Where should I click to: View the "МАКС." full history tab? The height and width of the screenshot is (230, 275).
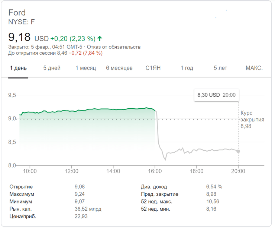click(x=254, y=68)
